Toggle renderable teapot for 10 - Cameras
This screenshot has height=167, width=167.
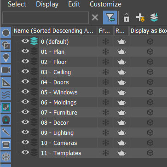(121, 143)
